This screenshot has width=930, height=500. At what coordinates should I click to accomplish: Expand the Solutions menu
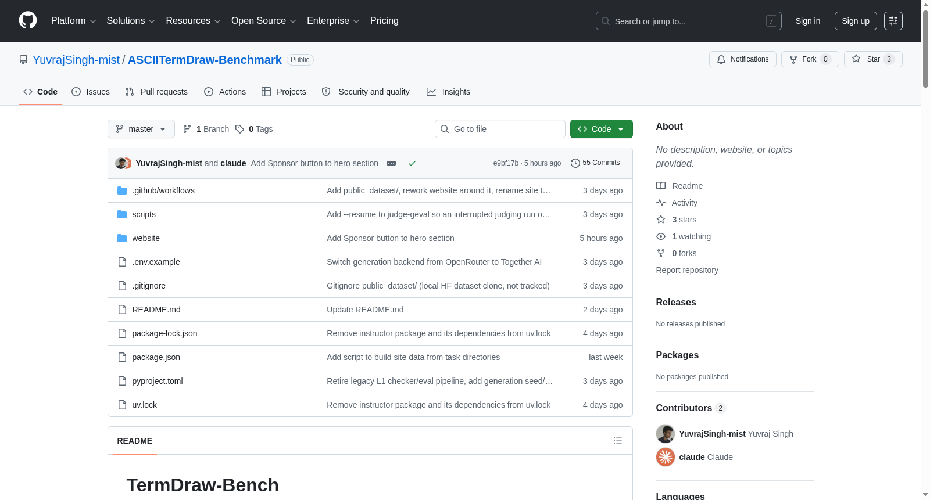click(131, 21)
